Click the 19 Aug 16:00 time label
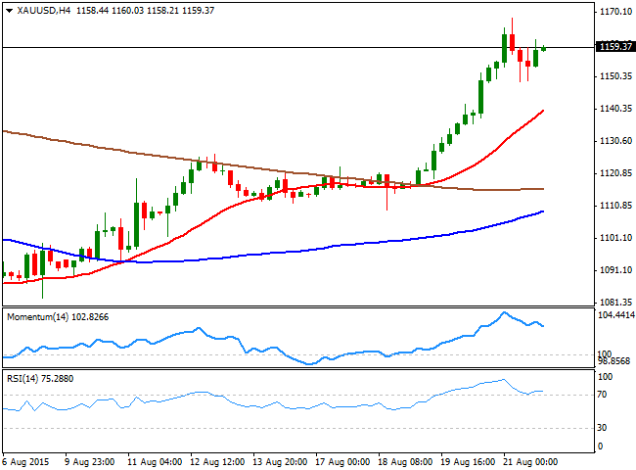 468,462
